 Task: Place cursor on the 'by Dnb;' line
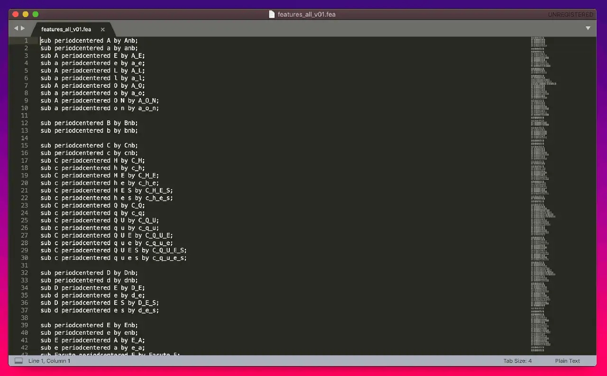[x=89, y=273]
